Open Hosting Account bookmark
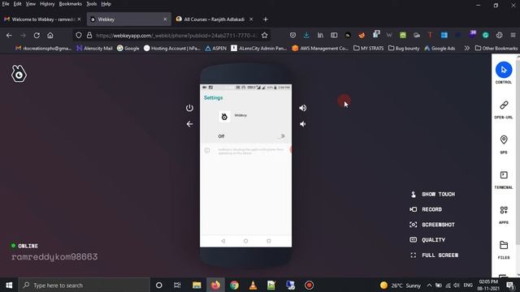The image size is (520, 292). 172,48
